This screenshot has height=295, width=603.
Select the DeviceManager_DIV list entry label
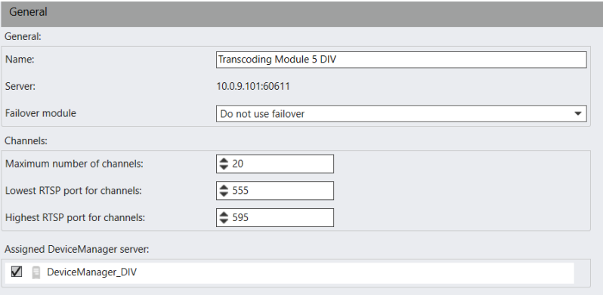(x=91, y=272)
